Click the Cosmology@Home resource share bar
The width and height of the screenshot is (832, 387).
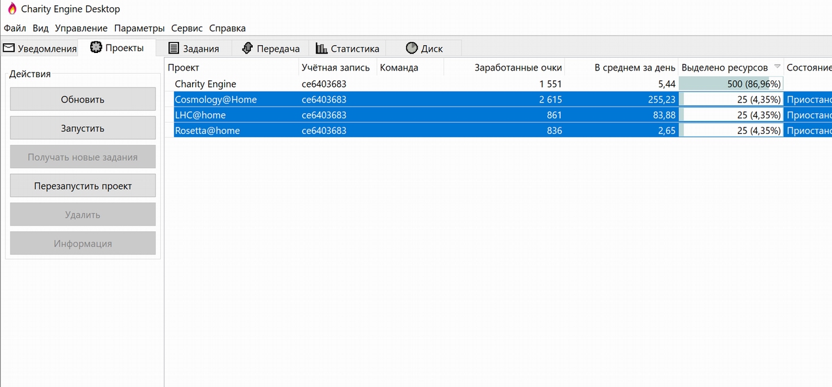coord(731,99)
